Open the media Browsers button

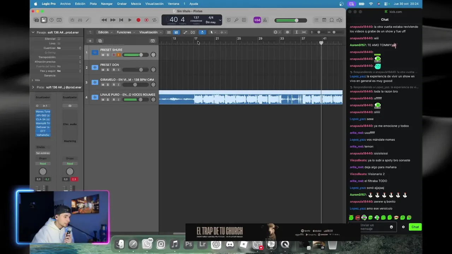(340, 20)
